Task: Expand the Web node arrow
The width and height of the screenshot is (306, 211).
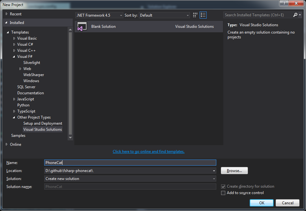Action: tap(20, 69)
